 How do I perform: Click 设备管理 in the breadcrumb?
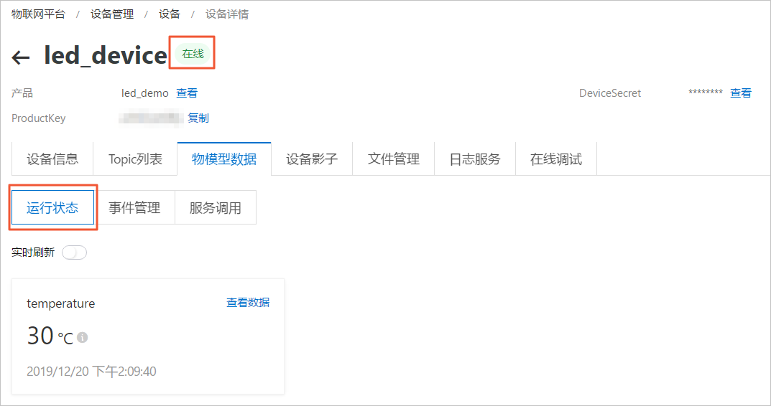pyautogui.click(x=112, y=14)
